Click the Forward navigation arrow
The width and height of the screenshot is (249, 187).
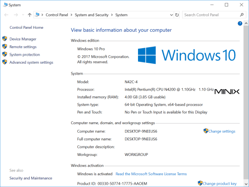pos(16,15)
